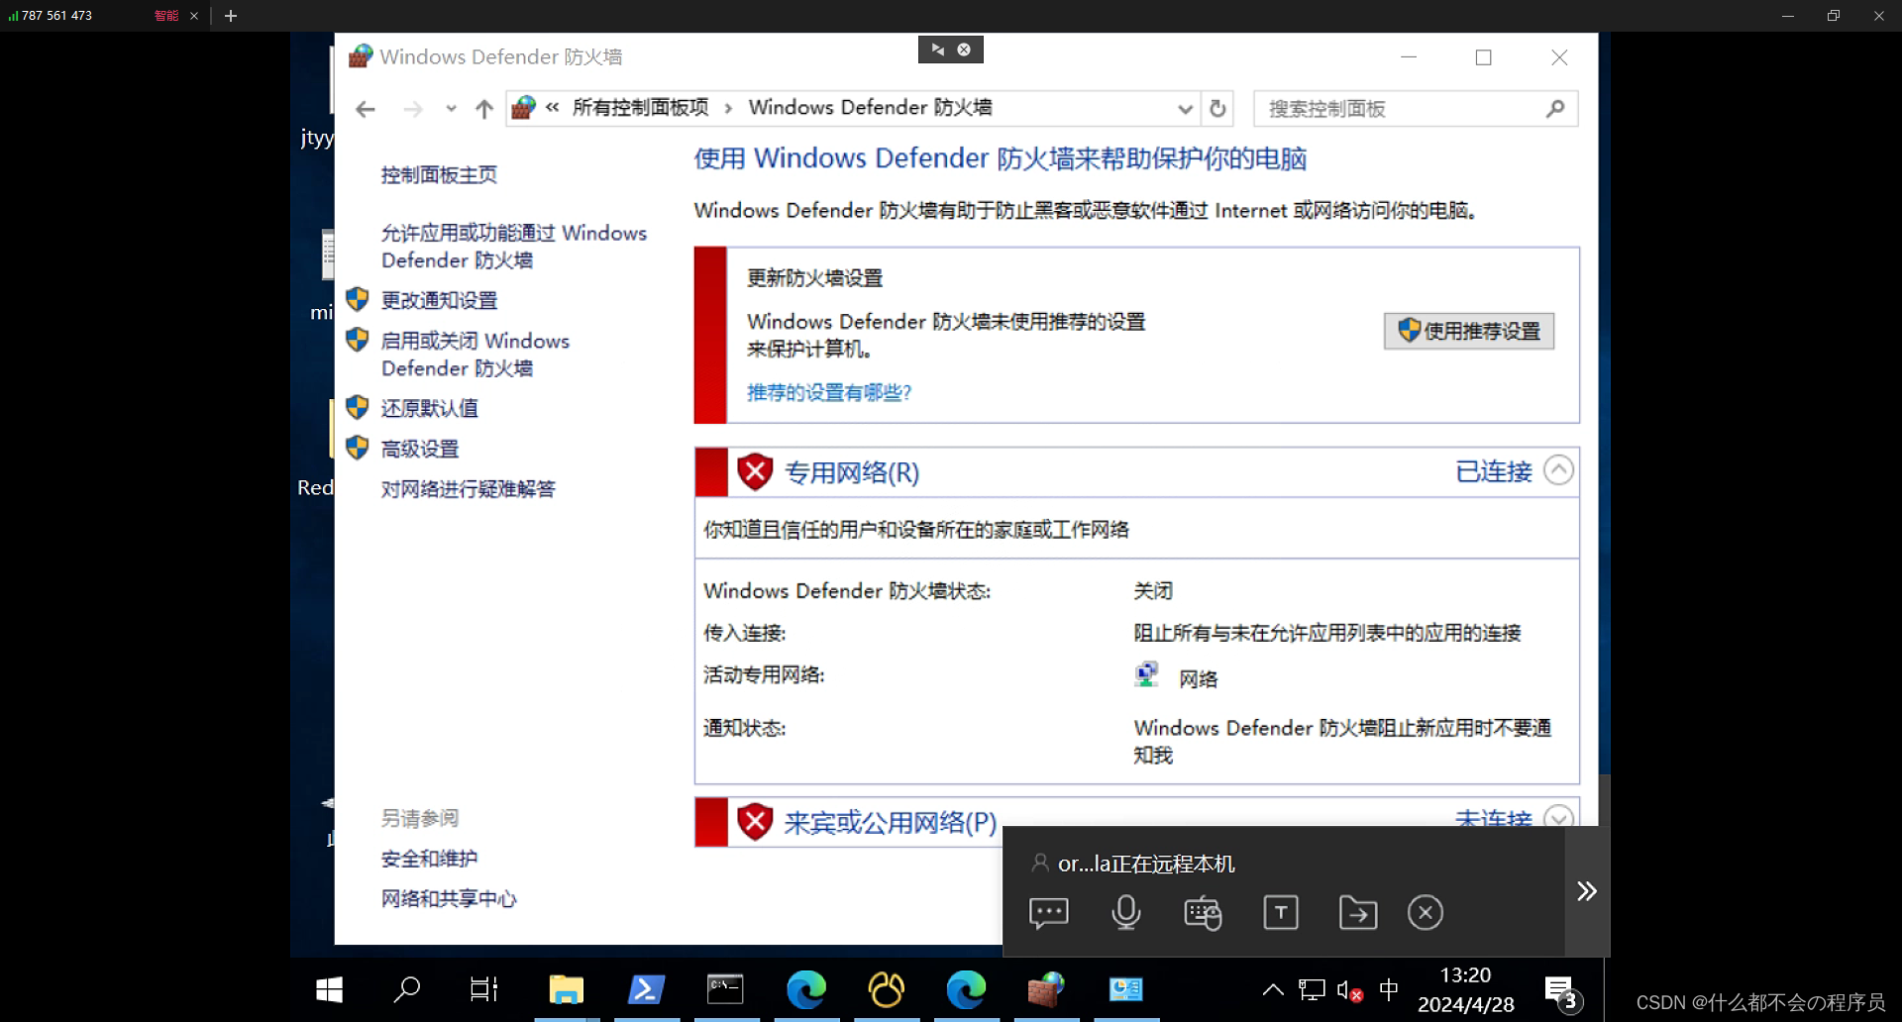Expand the 来宾或公用网络(P) section chevron
This screenshot has width=1902, height=1022.
click(x=1558, y=816)
